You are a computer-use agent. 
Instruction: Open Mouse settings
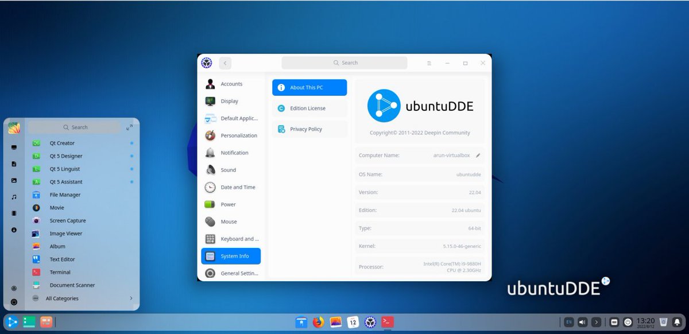231,222
